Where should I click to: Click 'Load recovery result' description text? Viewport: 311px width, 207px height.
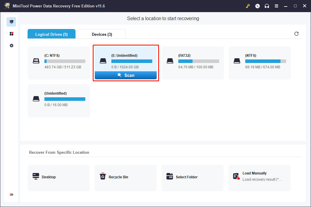pos(262,179)
